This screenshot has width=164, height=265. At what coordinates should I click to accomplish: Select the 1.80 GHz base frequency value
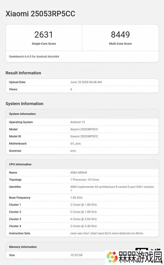pos(77,198)
